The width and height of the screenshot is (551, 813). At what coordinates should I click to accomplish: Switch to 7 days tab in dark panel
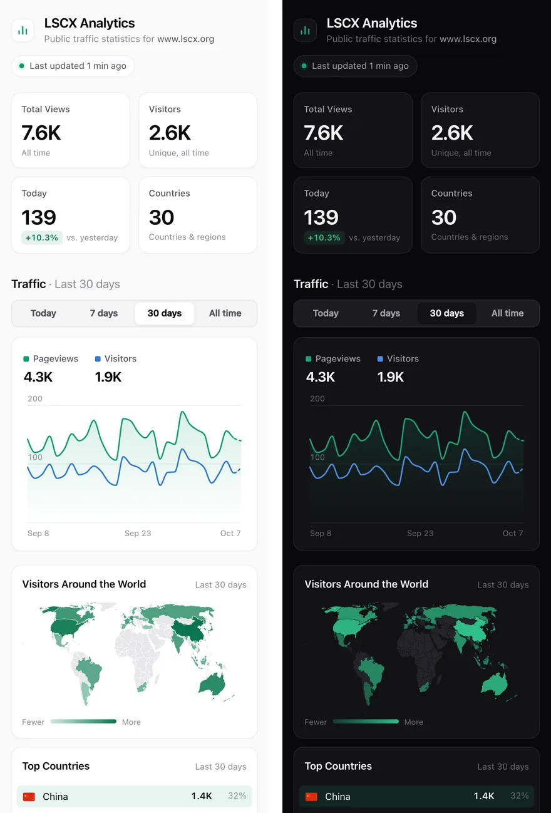click(x=386, y=313)
